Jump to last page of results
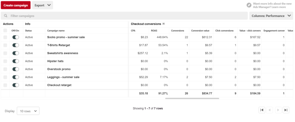The width and height of the screenshot is (295, 122). (x=286, y=110)
